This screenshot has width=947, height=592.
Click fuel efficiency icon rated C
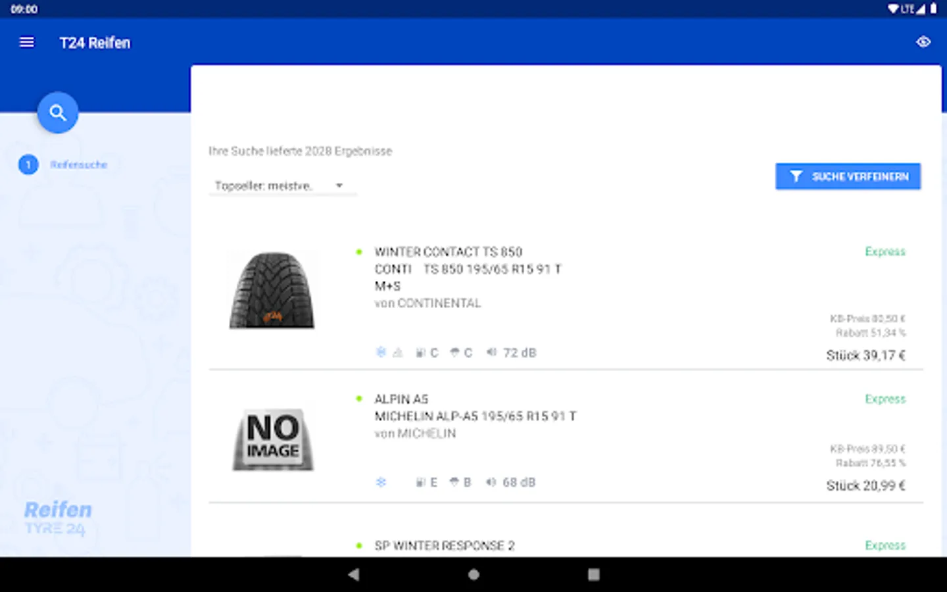[x=420, y=353]
